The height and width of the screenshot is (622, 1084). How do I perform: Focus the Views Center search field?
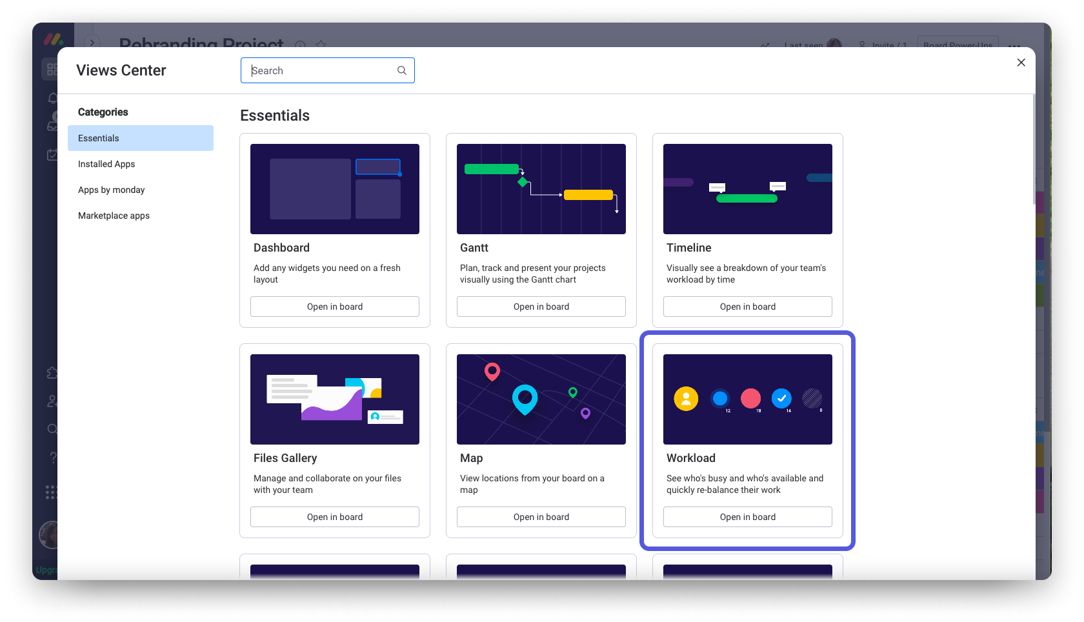pos(328,70)
